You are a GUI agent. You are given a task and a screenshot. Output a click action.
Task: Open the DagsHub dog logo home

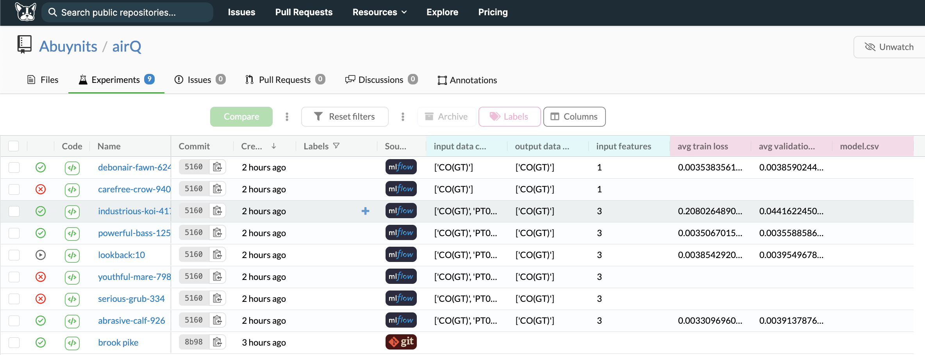click(x=26, y=12)
